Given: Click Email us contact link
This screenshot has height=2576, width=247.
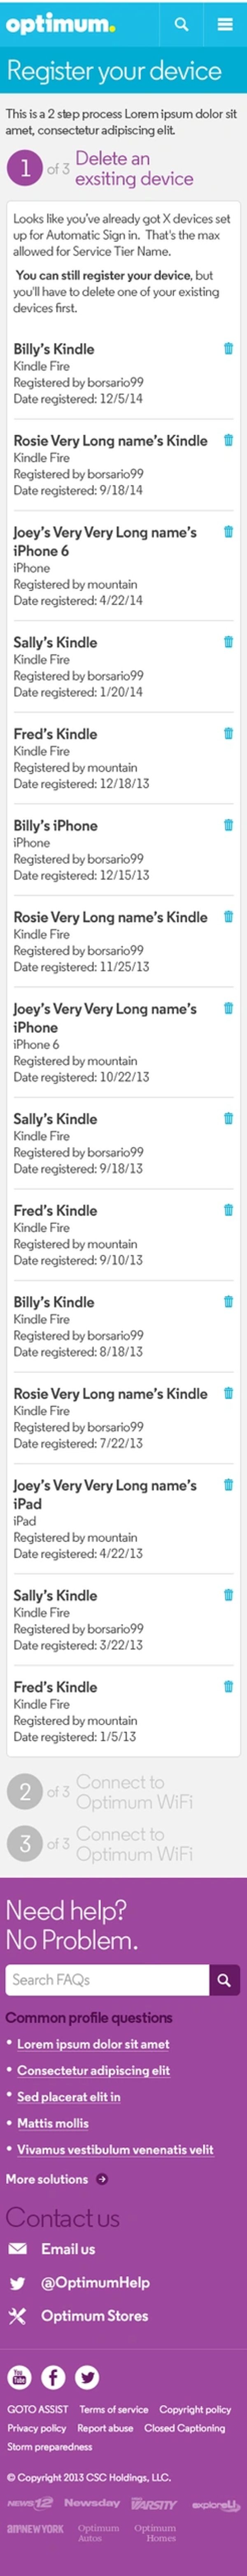Looking at the screenshot, I should pos(68,2249).
